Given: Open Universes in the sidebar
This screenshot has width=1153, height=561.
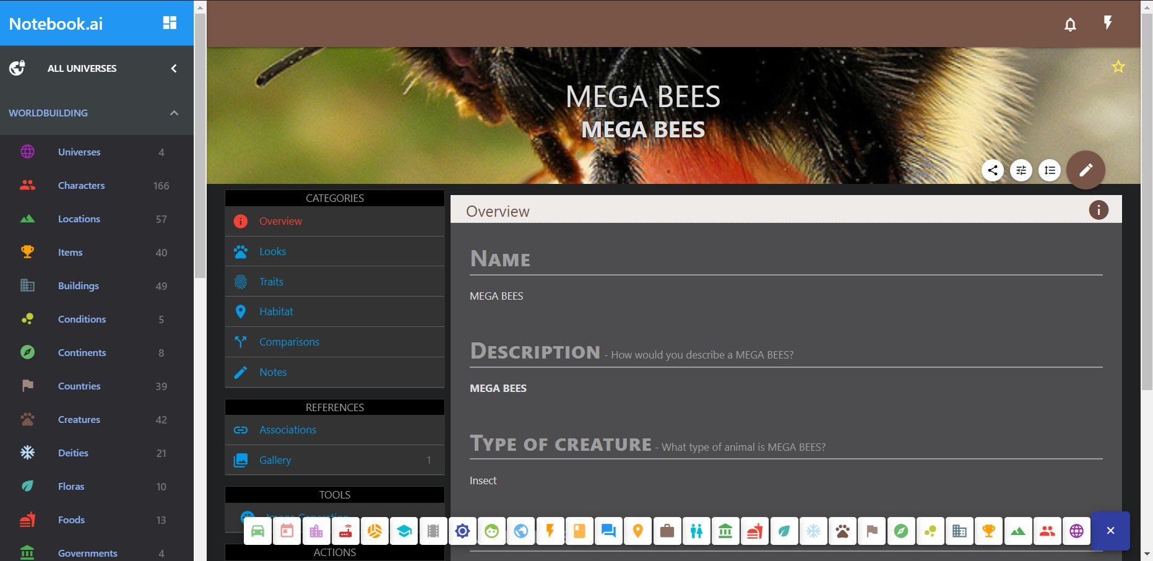Looking at the screenshot, I should pos(97,152).
